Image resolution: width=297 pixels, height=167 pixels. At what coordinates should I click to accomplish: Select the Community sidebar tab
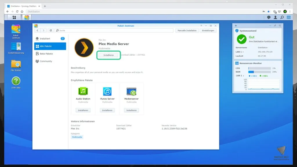[50, 61]
